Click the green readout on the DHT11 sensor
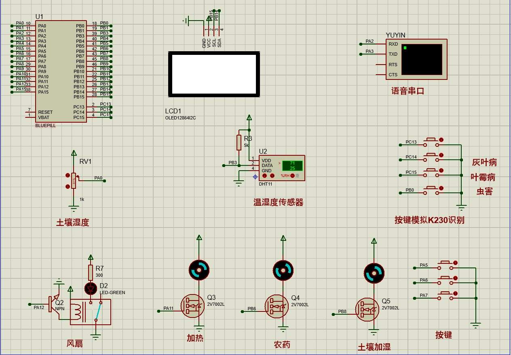 pos(292,165)
